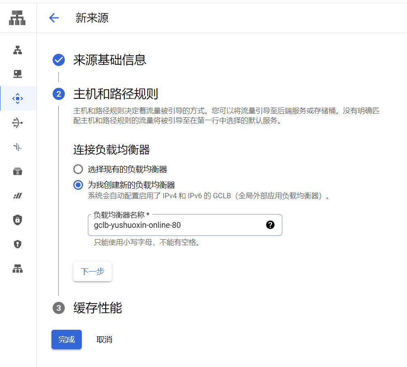The image size is (407, 367).
Task: Select the highlighted Cloud CDN sidebar icon
Action: pyautogui.click(x=17, y=98)
